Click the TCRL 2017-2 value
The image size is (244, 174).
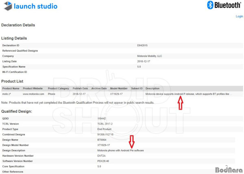tap(105, 124)
